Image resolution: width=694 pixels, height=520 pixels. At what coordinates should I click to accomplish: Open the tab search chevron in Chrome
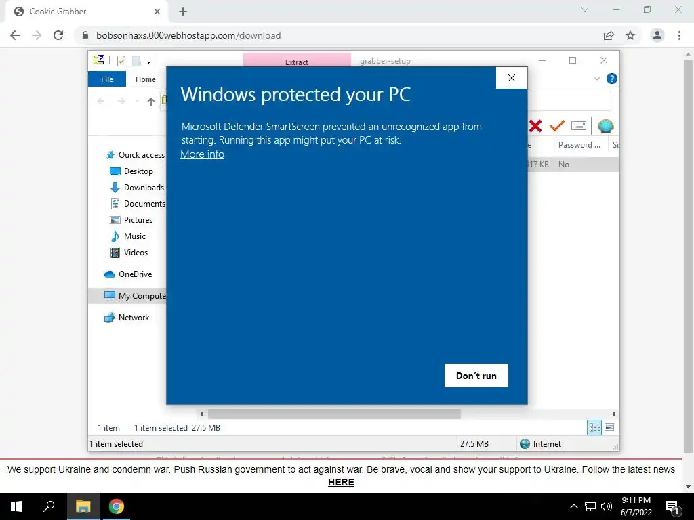tap(585, 9)
